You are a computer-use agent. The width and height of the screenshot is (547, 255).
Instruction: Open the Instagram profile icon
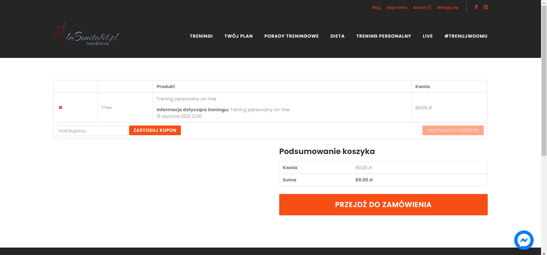click(486, 7)
